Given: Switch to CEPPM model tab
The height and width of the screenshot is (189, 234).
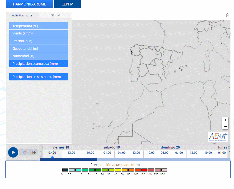Looking at the screenshot, I should [x=67, y=4].
